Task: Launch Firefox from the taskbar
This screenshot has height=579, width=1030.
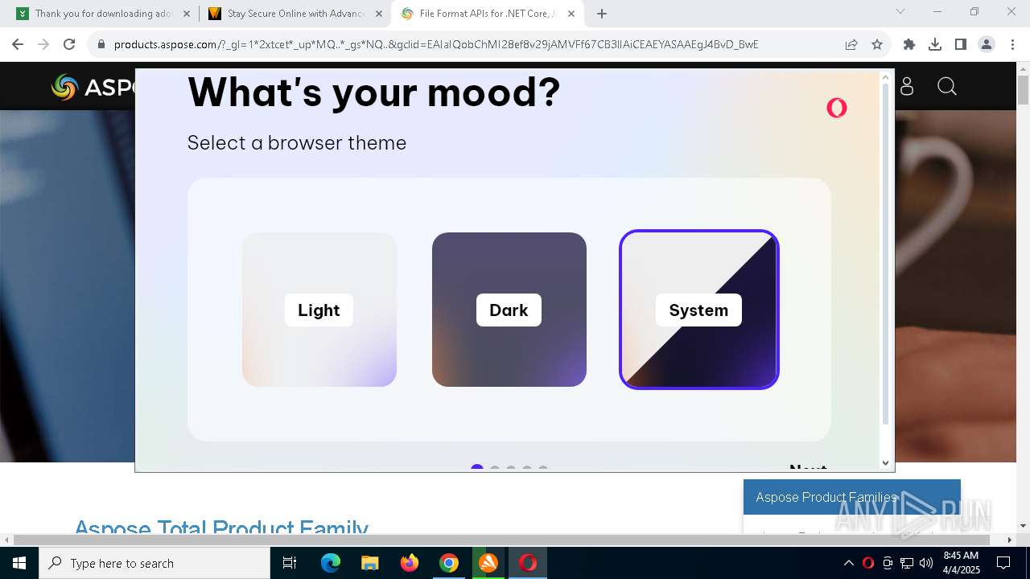Action: click(x=410, y=563)
